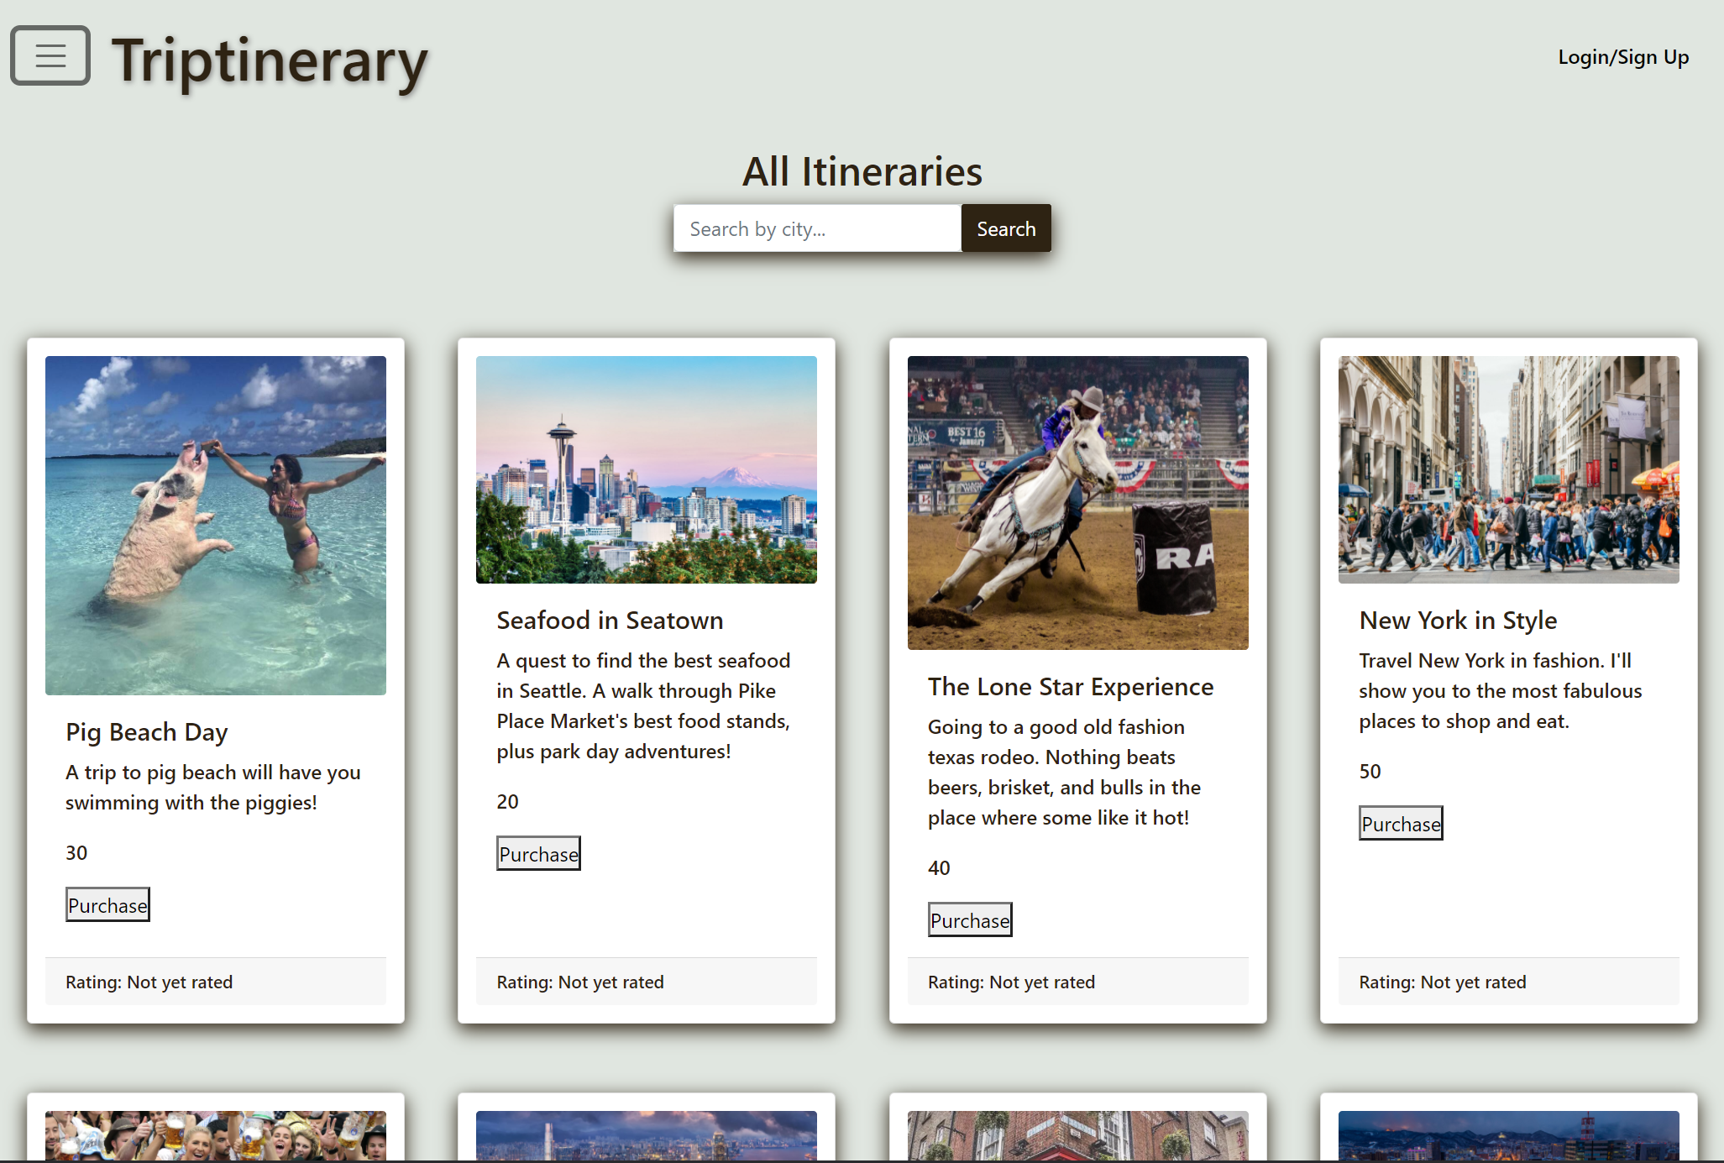This screenshot has width=1724, height=1163.
Task: Purchase the Pig Beach Day itinerary
Action: point(107,904)
